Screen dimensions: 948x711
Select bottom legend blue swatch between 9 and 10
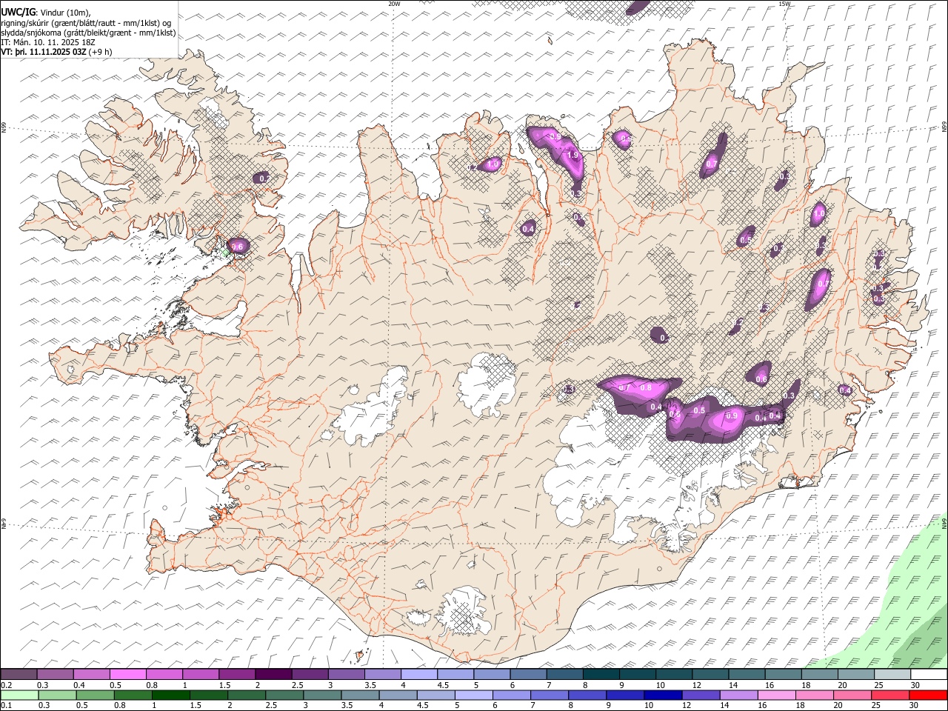click(x=626, y=695)
